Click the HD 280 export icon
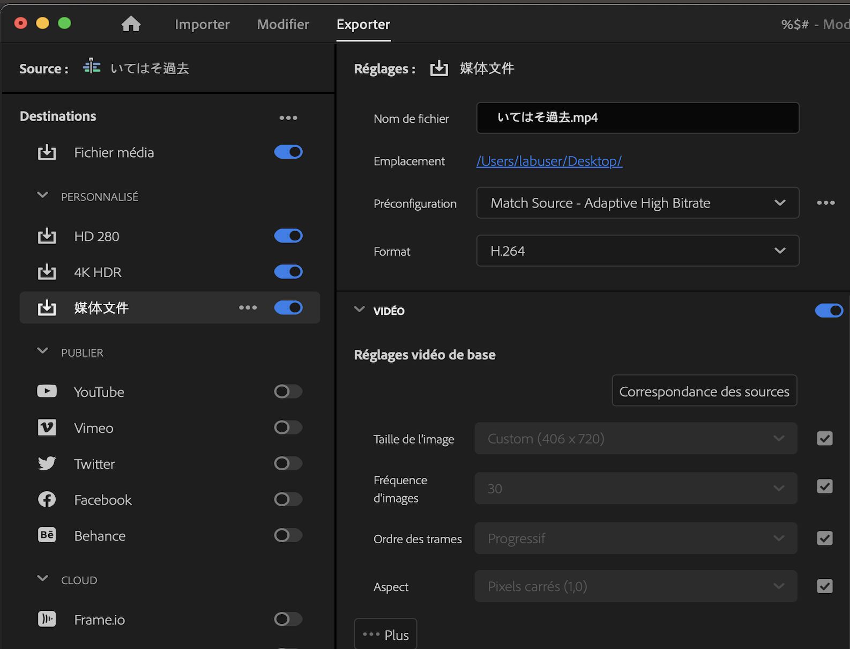 point(47,236)
